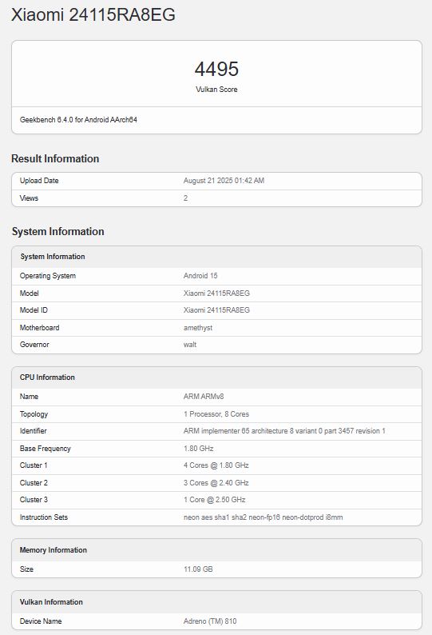The width and height of the screenshot is (432, 635).
Task: Click the Result Information heading
Action: click(55, 158)
